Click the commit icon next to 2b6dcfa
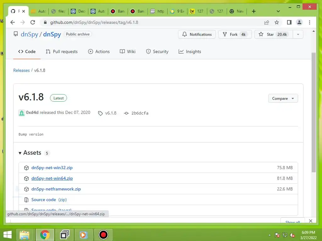 (126, 113)
